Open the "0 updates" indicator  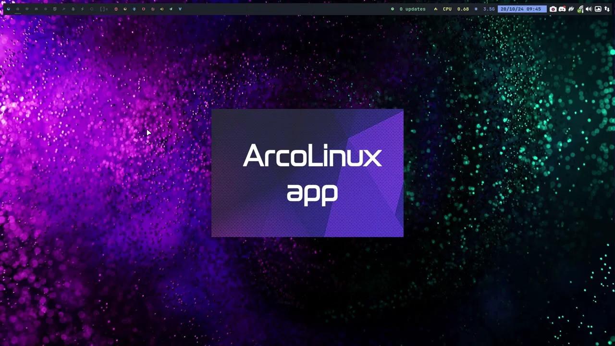point(412,9)
